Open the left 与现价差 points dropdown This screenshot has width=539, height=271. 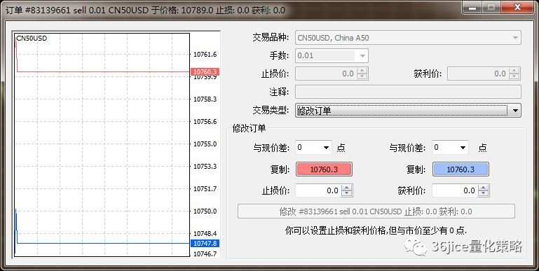click(313, 148)
